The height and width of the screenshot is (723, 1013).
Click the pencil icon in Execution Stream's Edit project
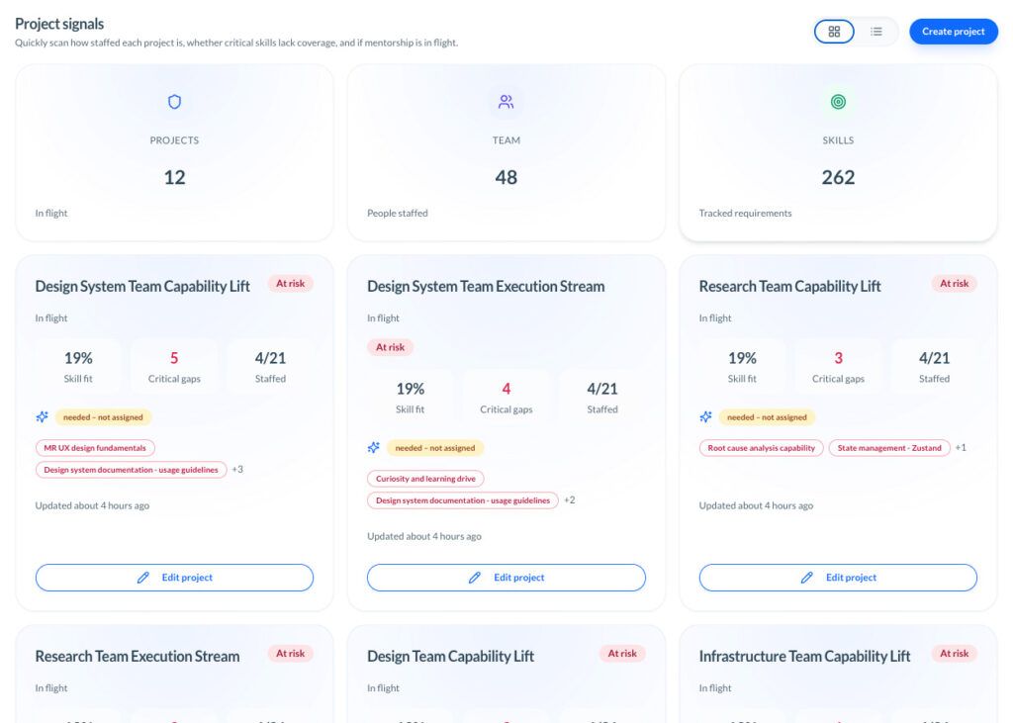pyautogui.click(x=476, y=577)
